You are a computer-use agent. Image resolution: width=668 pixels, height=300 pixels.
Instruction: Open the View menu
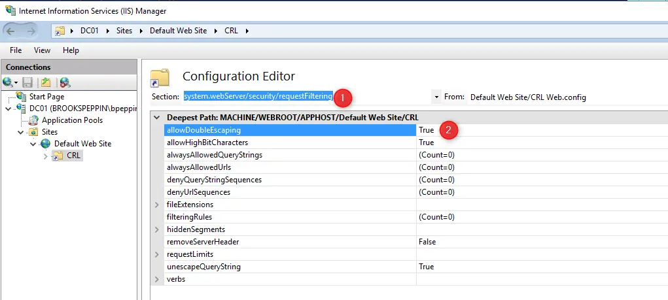pos(42,50)
